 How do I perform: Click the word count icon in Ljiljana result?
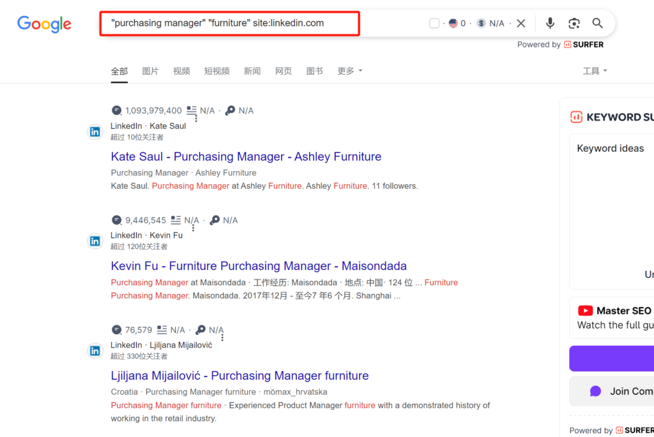(x=162, y=330)
